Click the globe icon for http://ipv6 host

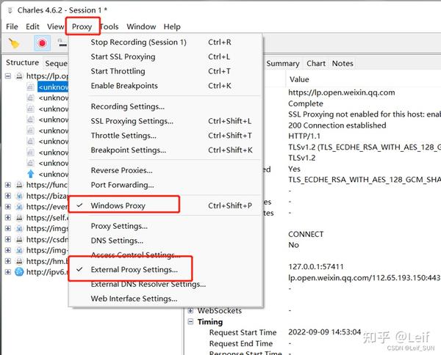click(19, 271)
